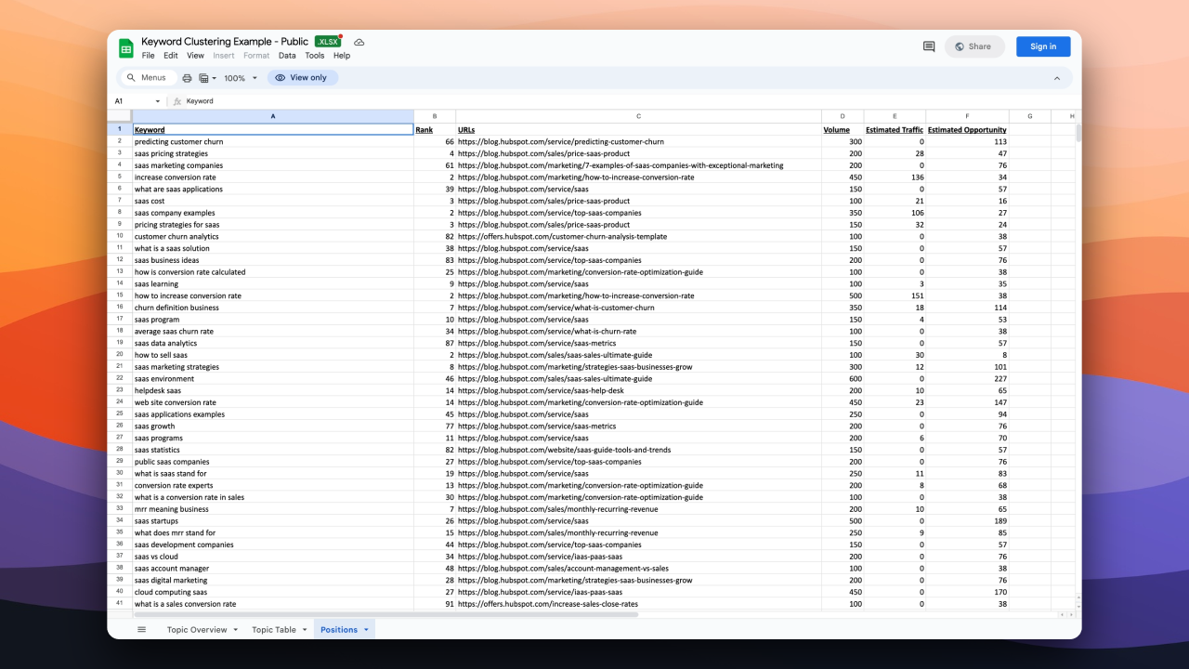1189x669 pixels.
Task: Click the select-all corner above row 1
Action: (x=120, y=116)
